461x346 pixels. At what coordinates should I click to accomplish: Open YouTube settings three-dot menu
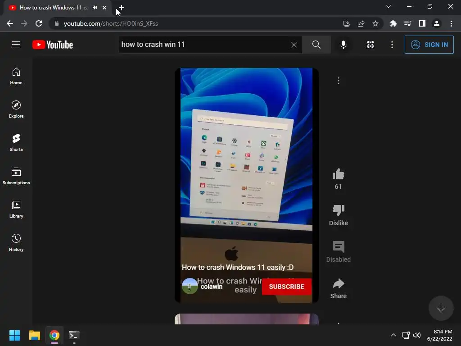point(392,45)
